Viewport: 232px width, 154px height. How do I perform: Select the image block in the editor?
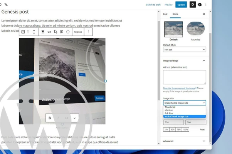tap(62, 81)
